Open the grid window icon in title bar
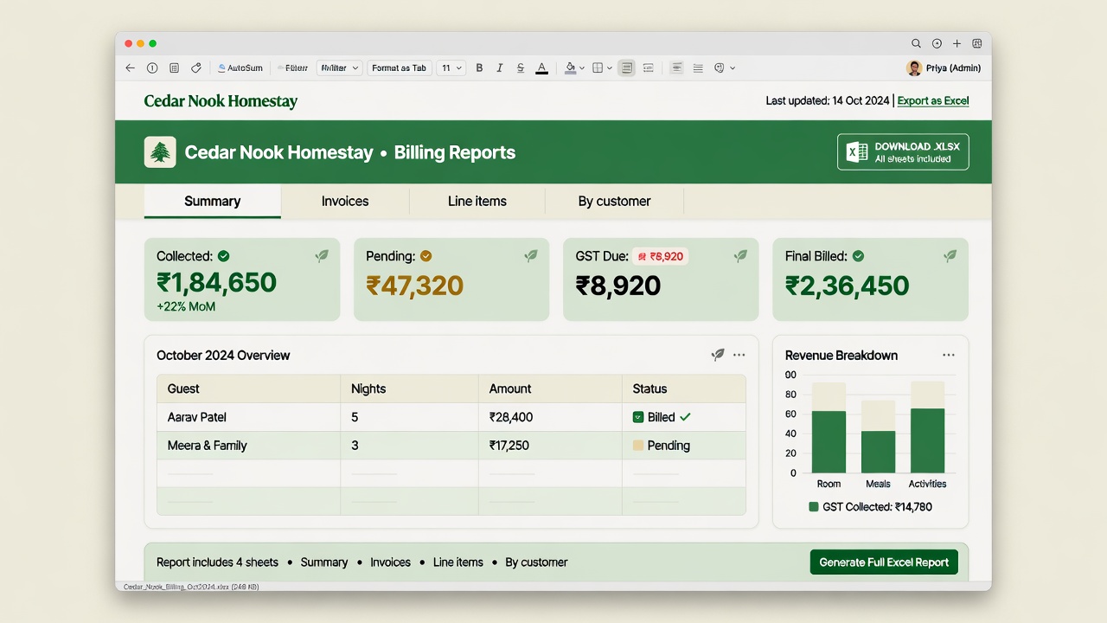 coord(977,43)
